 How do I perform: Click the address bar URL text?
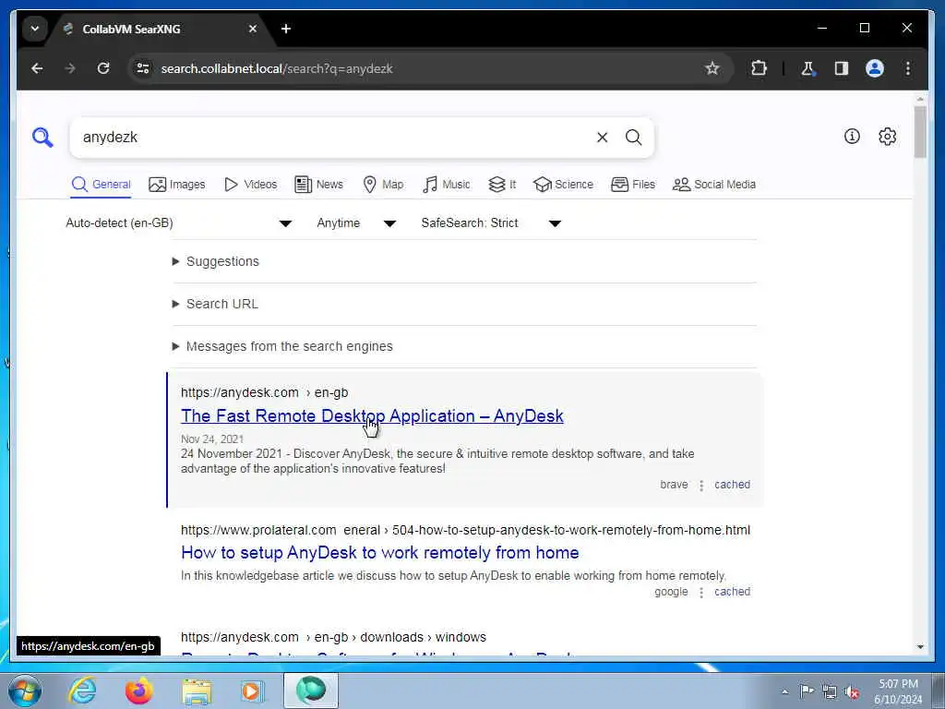[277, 68]
